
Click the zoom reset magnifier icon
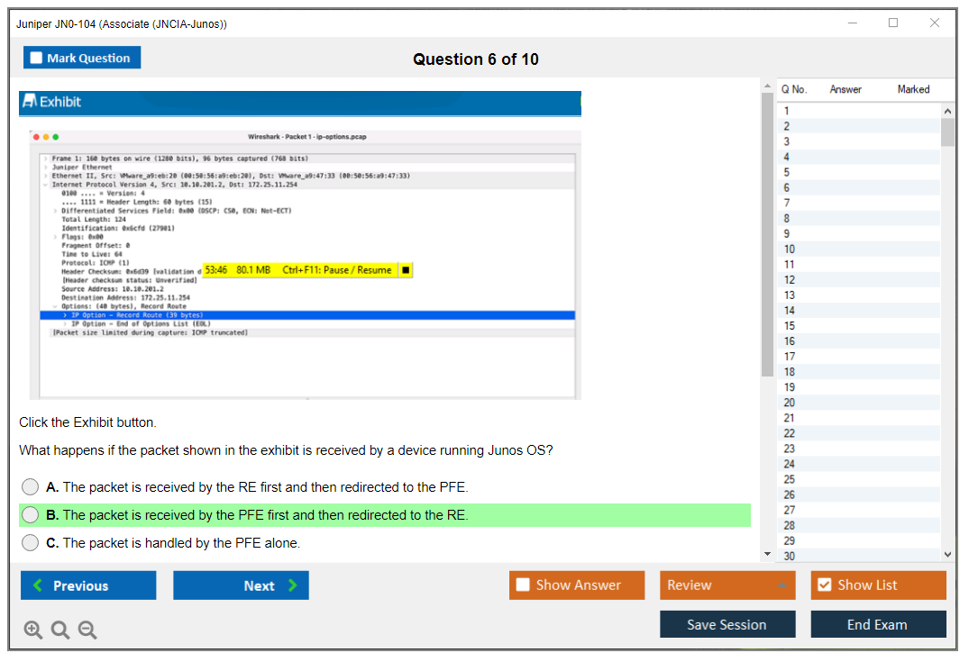(x=60, y=630)
